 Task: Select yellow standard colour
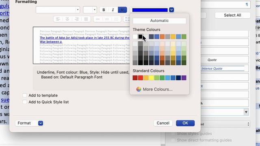(151, 78)
